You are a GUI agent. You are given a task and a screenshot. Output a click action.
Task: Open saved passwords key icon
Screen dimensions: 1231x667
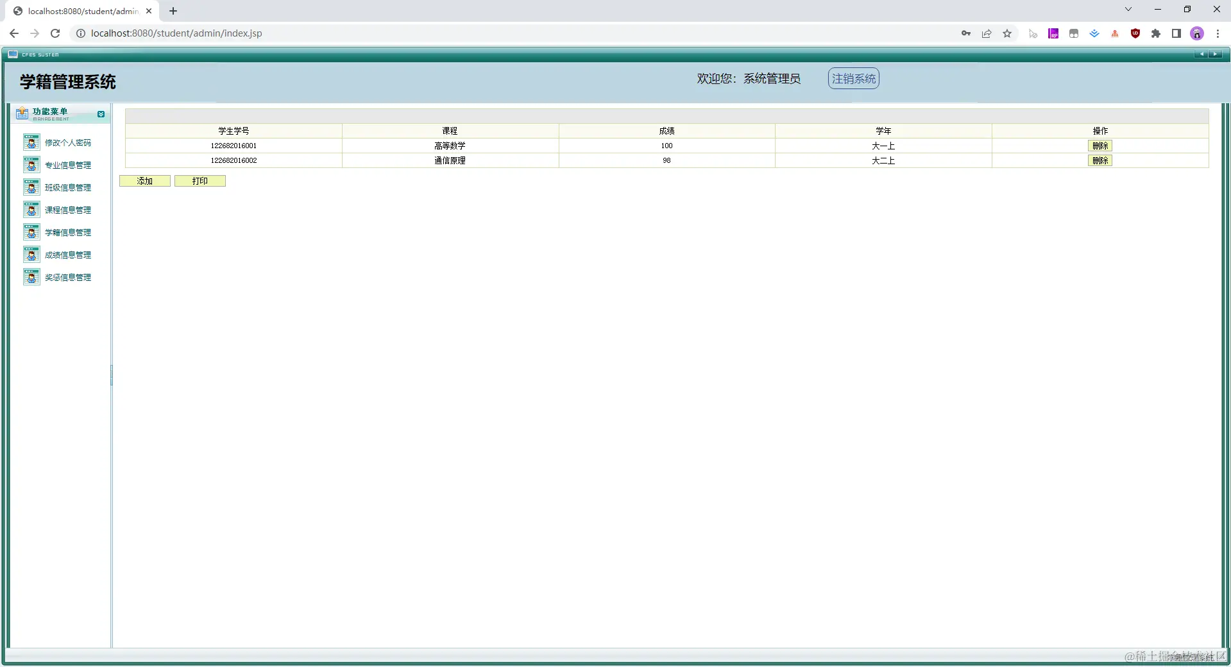click(966, 33)
